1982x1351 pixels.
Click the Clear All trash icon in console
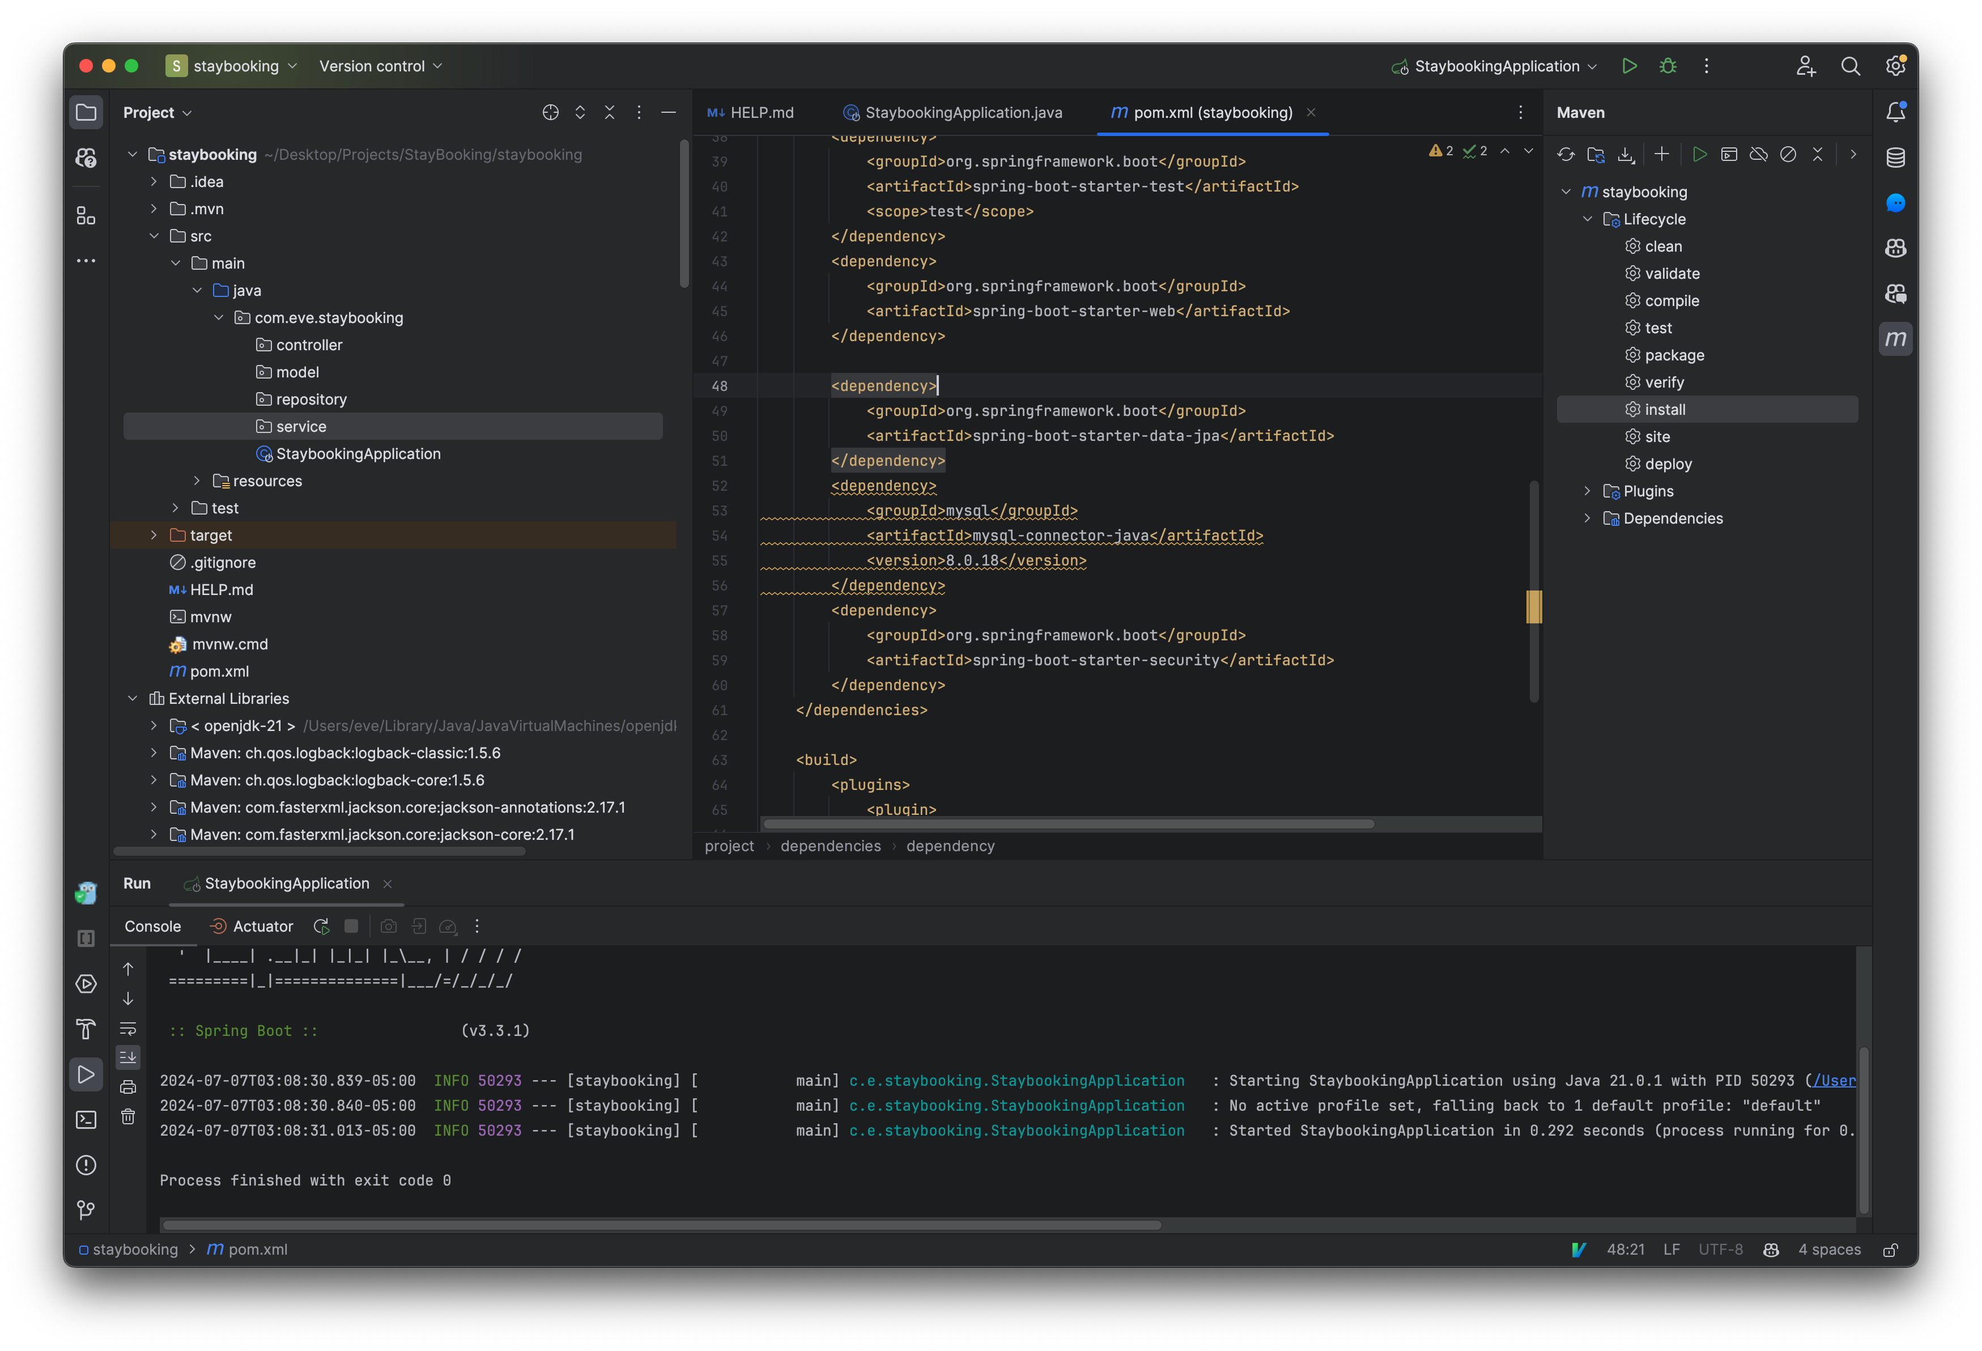[128, 1116]
